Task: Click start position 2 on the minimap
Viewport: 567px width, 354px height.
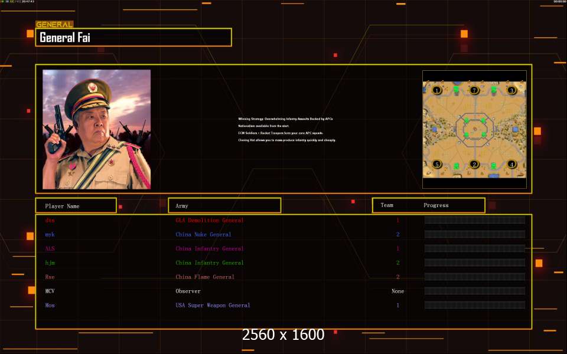Action: (x=474, y=165)
